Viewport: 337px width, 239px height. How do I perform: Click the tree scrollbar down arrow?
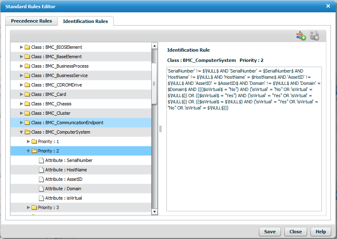pyautogui.click(x=155, y=212)
